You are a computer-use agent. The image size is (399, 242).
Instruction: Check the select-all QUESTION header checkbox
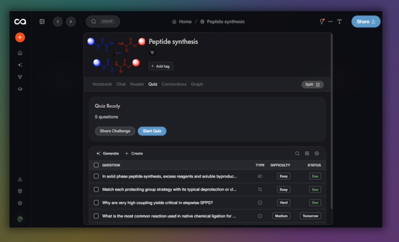(x=96, y=165)
